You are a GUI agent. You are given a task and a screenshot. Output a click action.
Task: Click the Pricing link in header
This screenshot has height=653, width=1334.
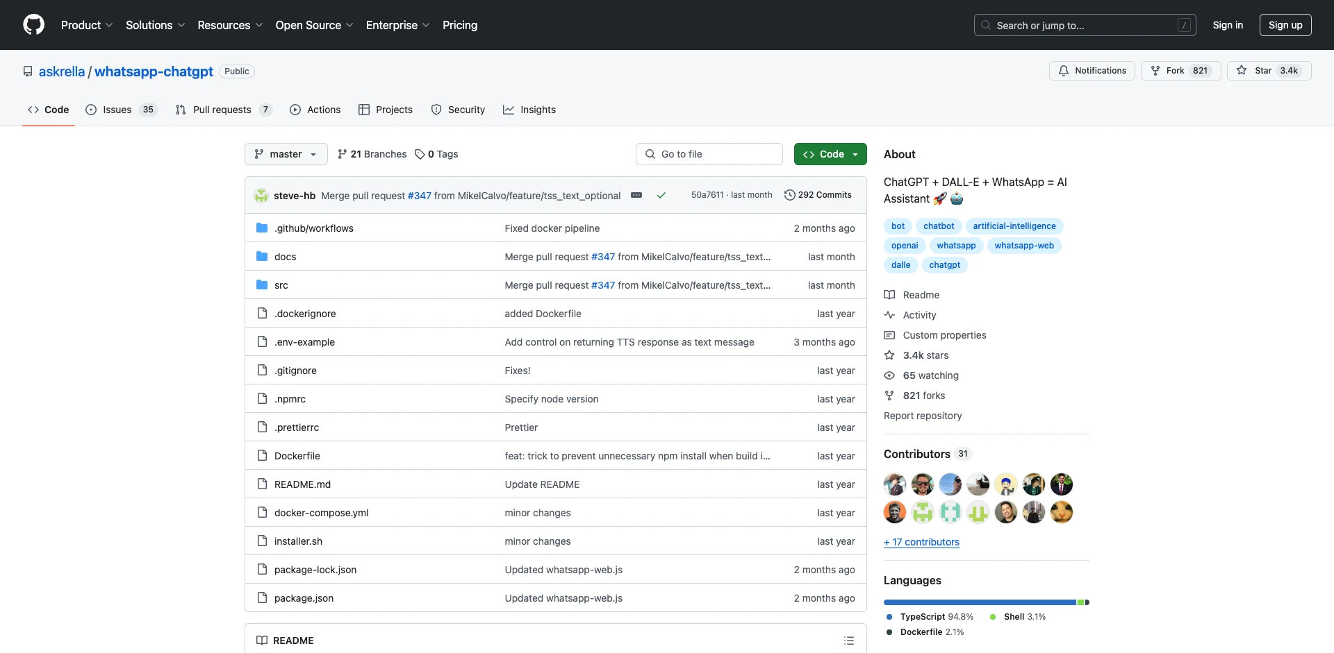460,25
